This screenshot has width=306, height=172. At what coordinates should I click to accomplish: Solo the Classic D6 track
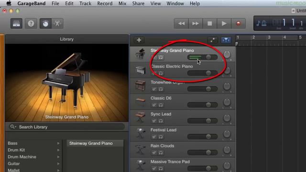click(x=161, y=105)
